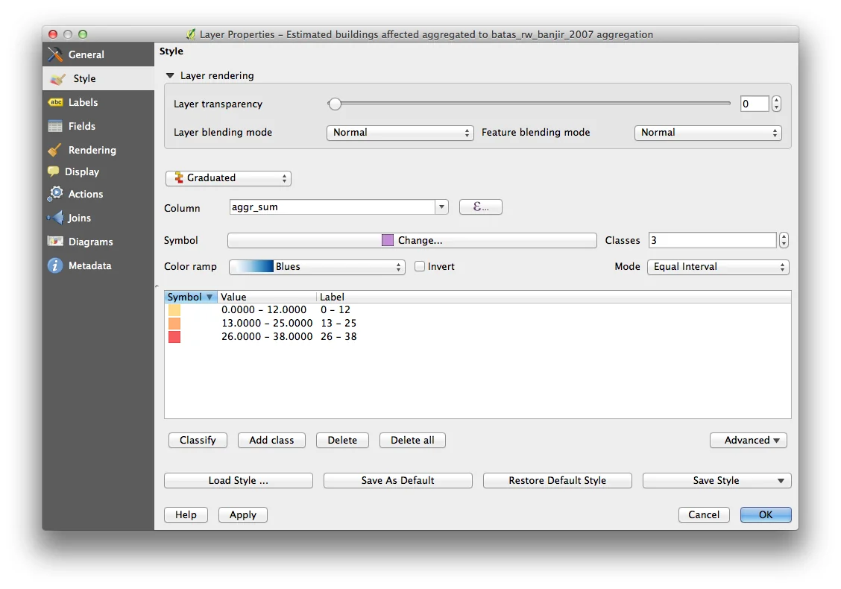Enable the Invert color ramp checkbox
Screen dimensions: 841x589
coord(420,266)
